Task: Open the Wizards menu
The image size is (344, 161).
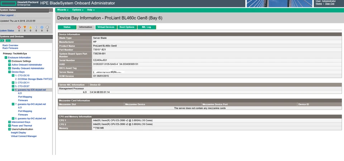Action: coord(63,10)
